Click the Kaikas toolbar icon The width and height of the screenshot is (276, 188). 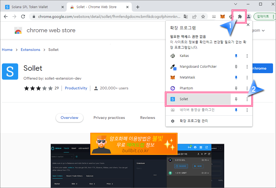pos(230,17)
